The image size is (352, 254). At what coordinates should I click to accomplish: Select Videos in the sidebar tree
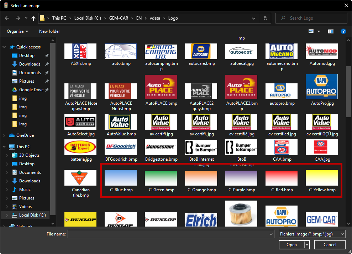pos(25,207)
